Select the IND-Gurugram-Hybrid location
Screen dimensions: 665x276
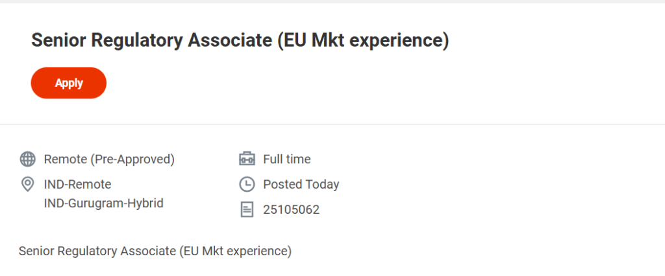coord(103,203)
